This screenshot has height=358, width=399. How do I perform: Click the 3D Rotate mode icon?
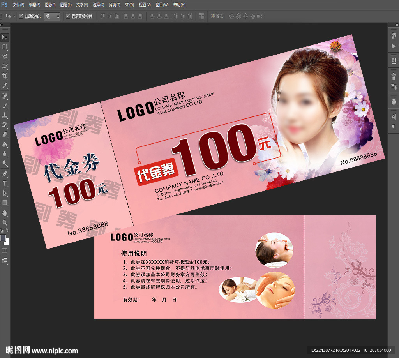click(x=231, y=16)
